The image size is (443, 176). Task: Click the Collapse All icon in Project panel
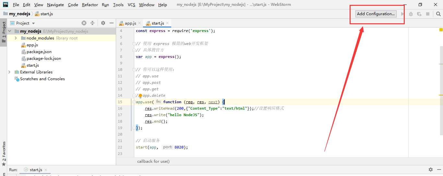coord(92,23)
